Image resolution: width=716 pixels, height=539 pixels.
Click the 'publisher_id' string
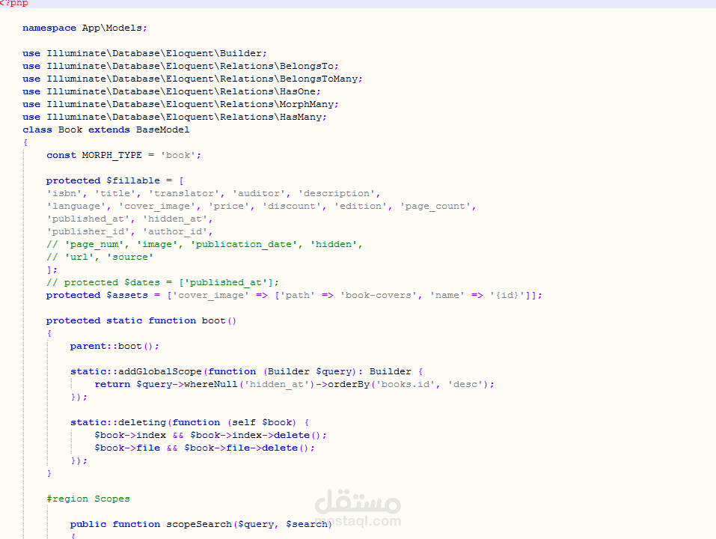click(88, 232)
